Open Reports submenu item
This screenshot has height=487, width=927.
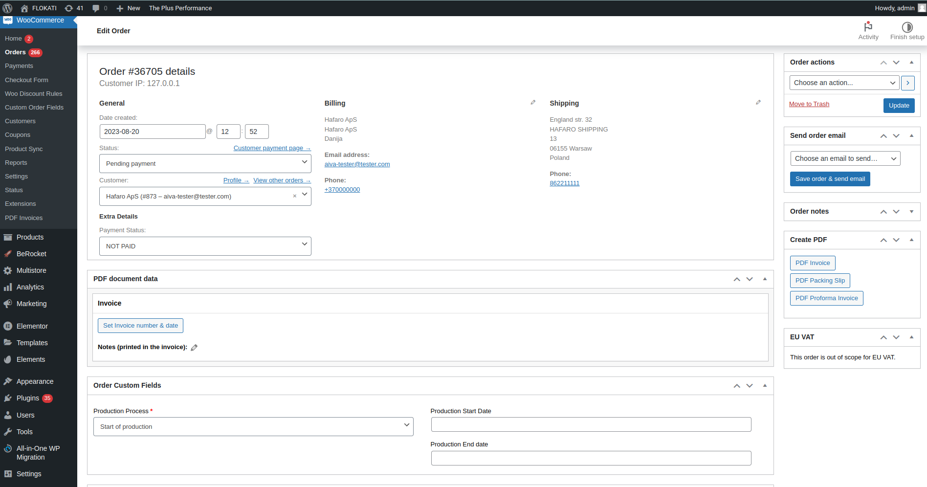[x=16, y=163]
